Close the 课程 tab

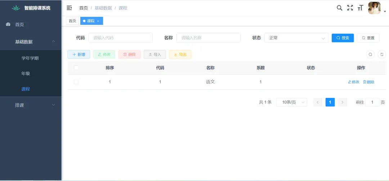pos(98,21)
